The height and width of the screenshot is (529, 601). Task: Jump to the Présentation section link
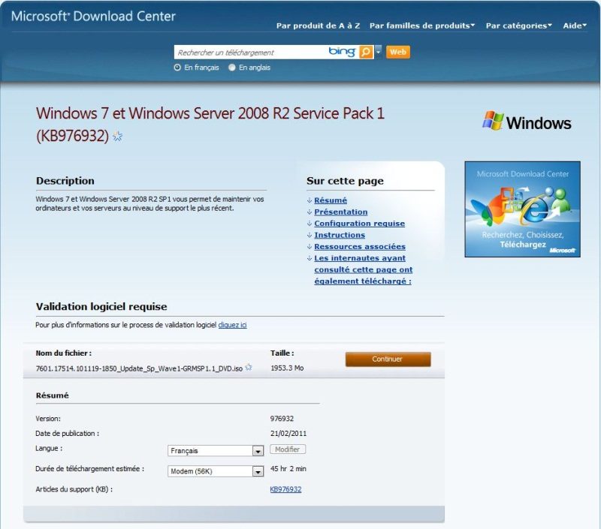tap(341, 212)
